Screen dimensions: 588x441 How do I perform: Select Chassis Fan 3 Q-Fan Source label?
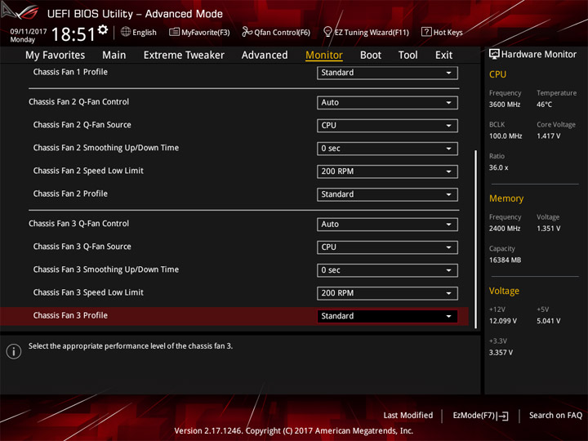pyautogui.click(x=82, y=247)
